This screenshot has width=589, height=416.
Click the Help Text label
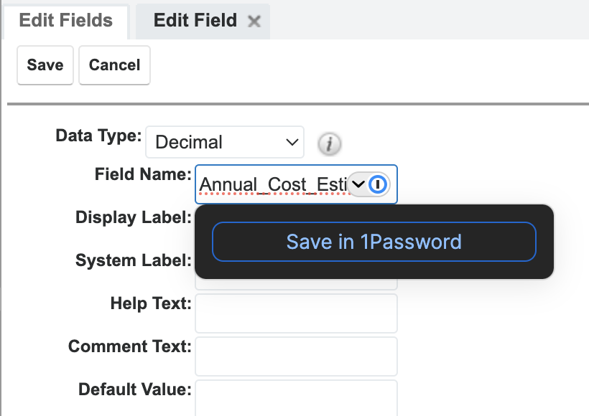(x=150, y=303)
